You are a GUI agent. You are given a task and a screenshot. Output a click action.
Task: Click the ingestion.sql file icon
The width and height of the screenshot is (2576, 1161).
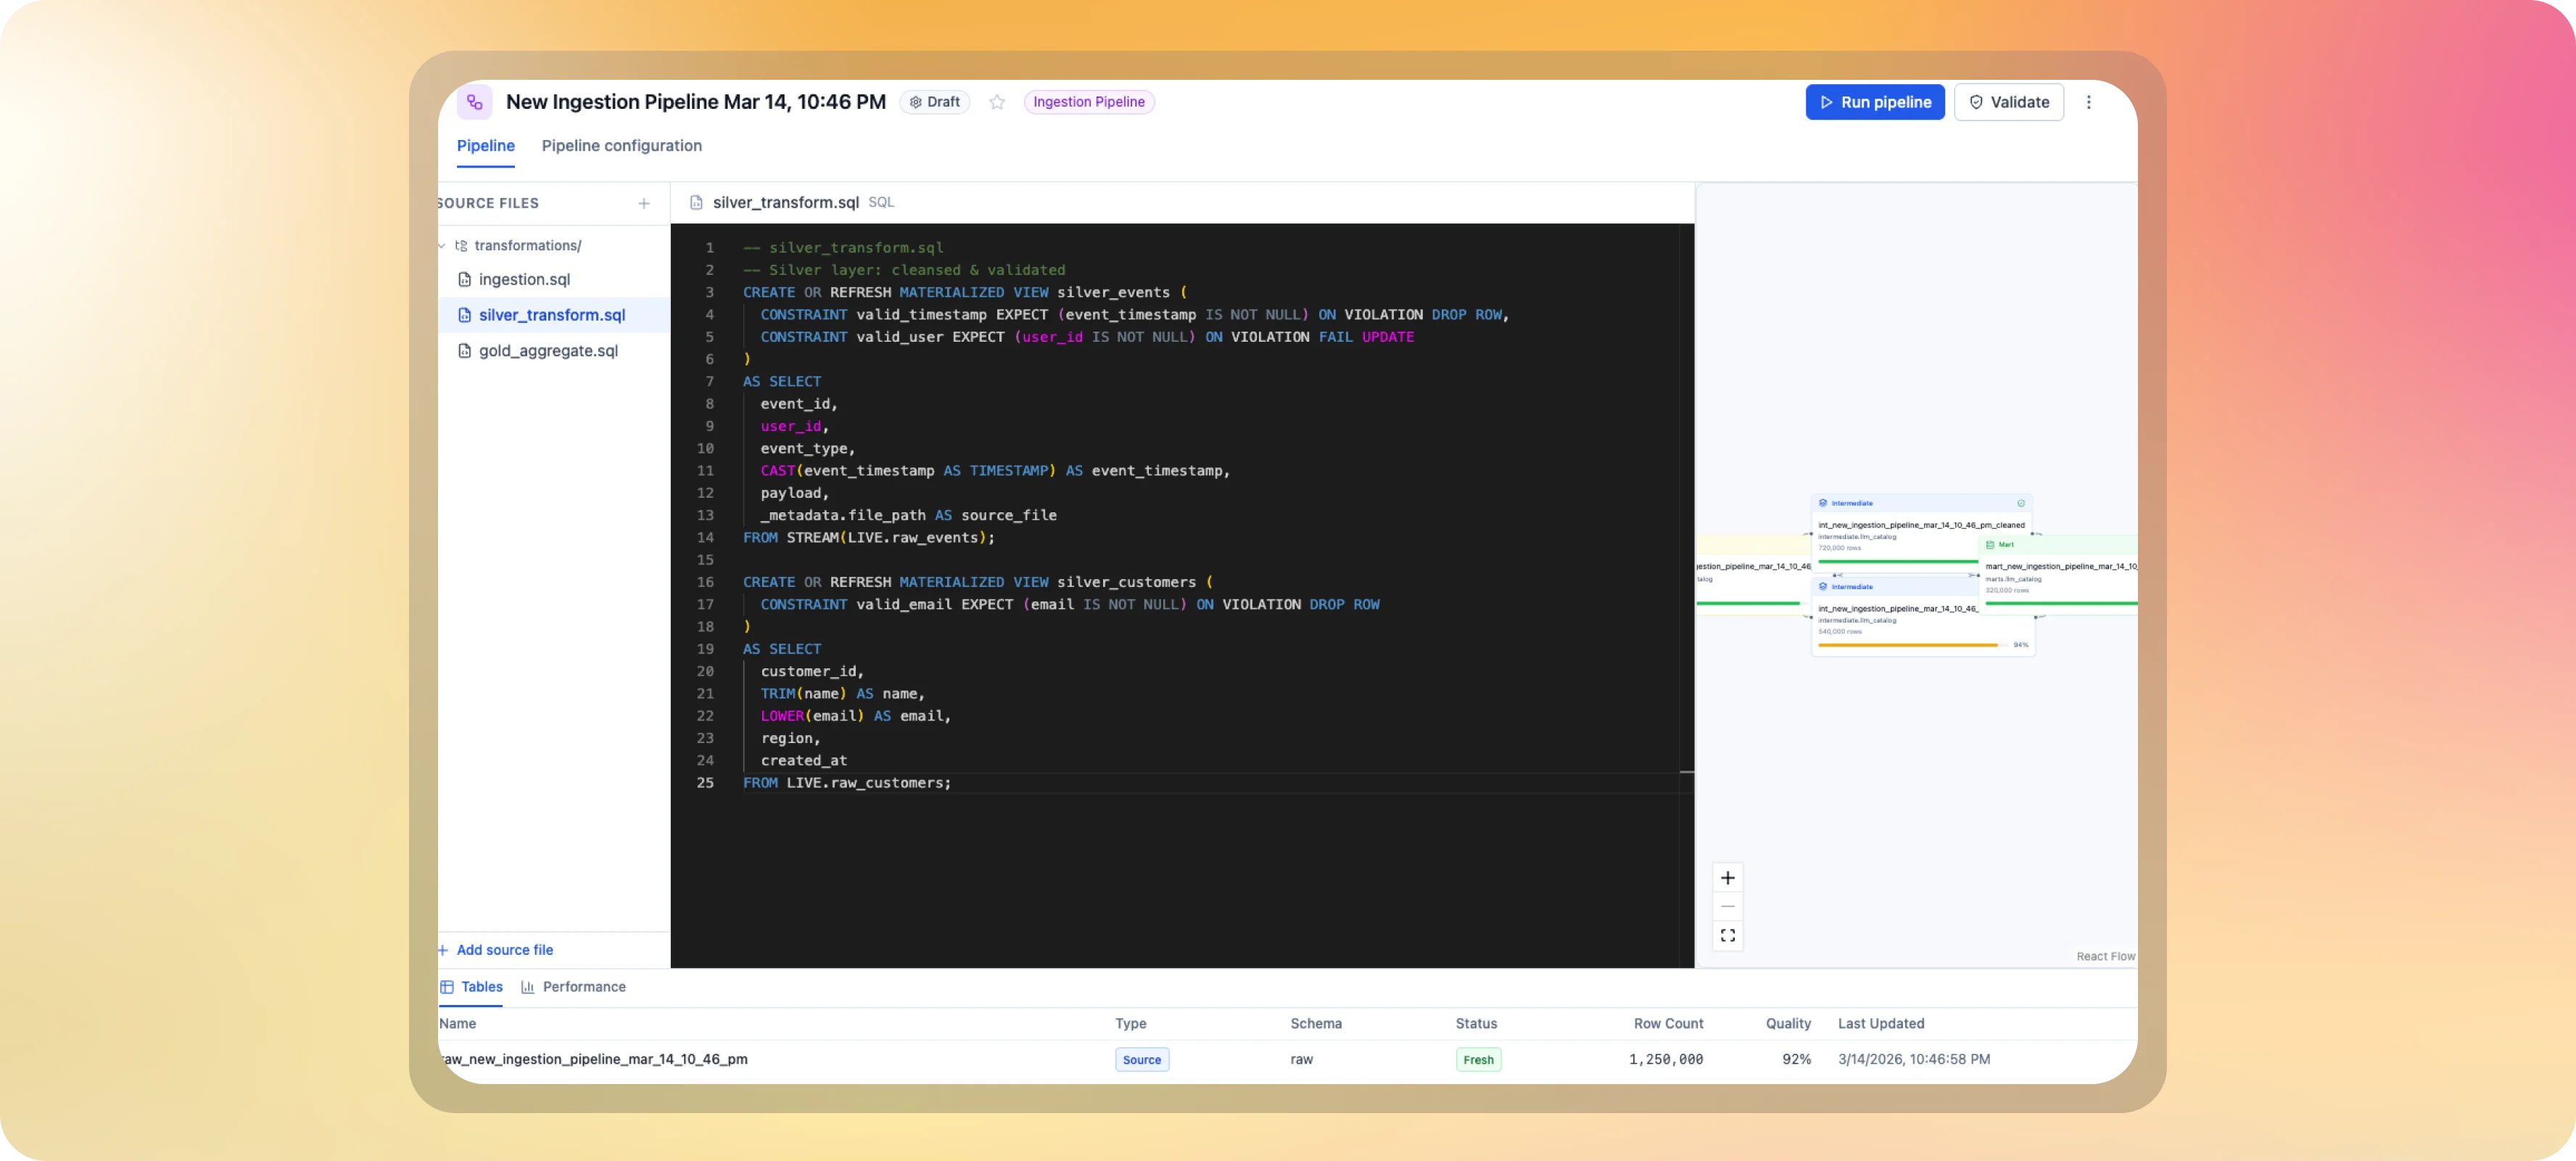464,280
